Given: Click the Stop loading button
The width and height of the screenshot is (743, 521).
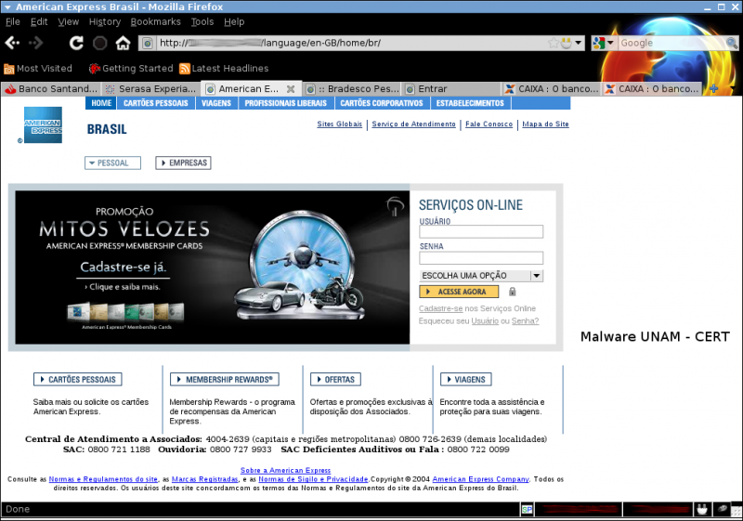Looking at the screenshot, I should click(99, 43).
